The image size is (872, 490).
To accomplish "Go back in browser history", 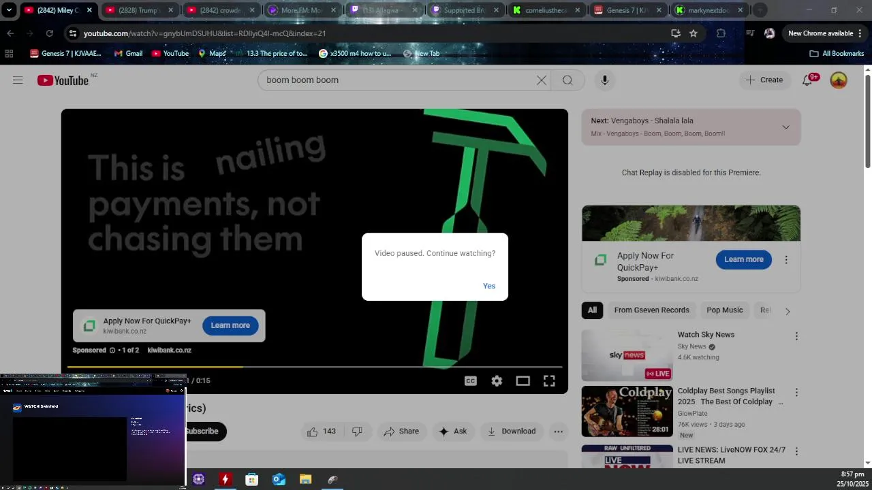I will [x=10, y=33].
